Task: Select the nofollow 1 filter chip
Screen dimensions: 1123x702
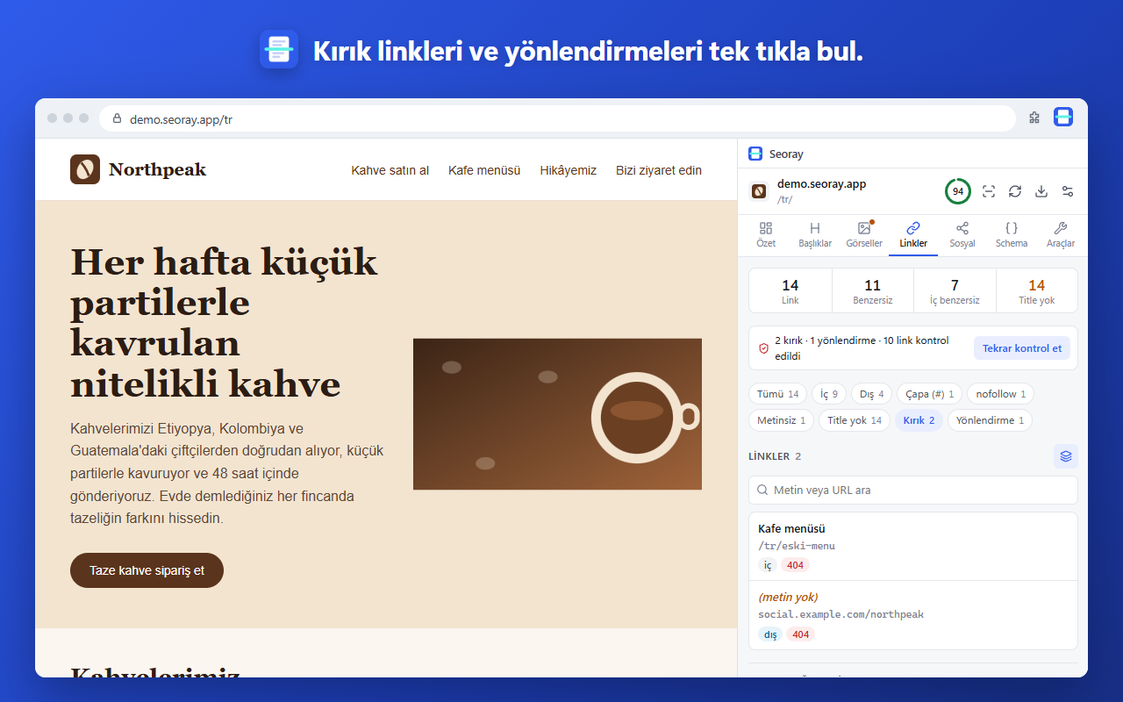Action: pos(1000,394)
